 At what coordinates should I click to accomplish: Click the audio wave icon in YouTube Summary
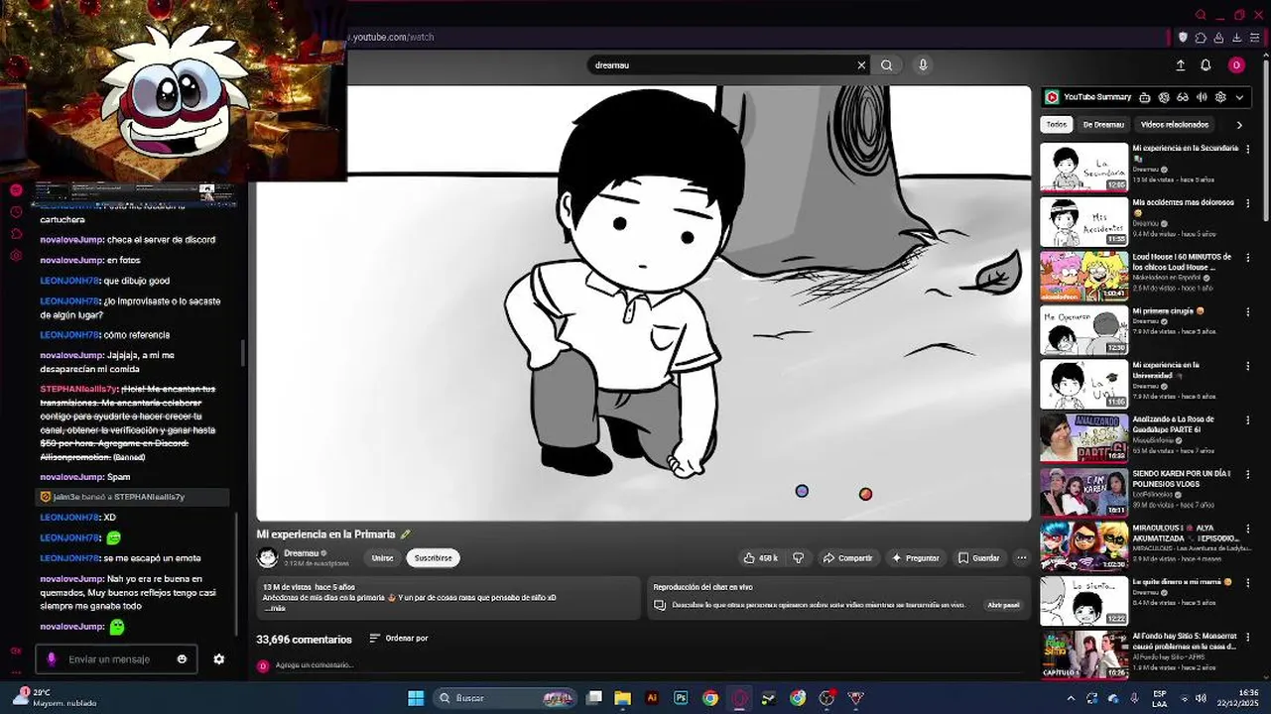tap(1202, 97)
